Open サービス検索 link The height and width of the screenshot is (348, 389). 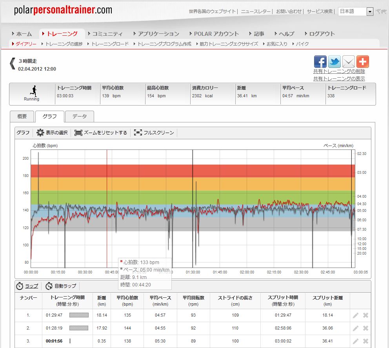pos(320,11)
